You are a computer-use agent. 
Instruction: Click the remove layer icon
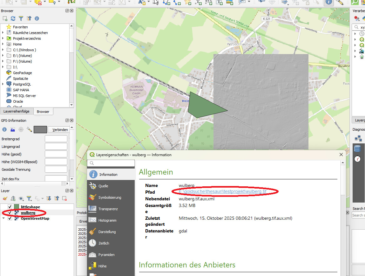point(64,198)
